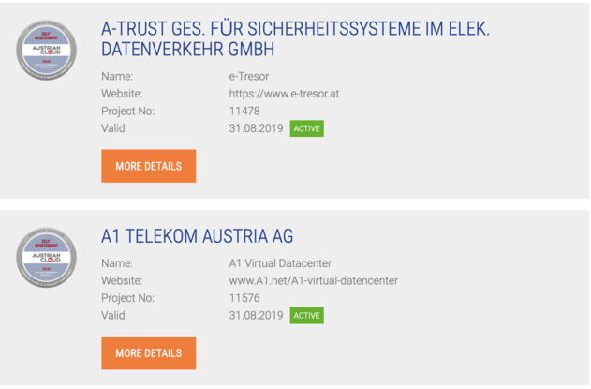Click the A-Trust Ges. für Sicherheitssysteme heading
Viewport: 591px width, 389px height.
(296, 38)
